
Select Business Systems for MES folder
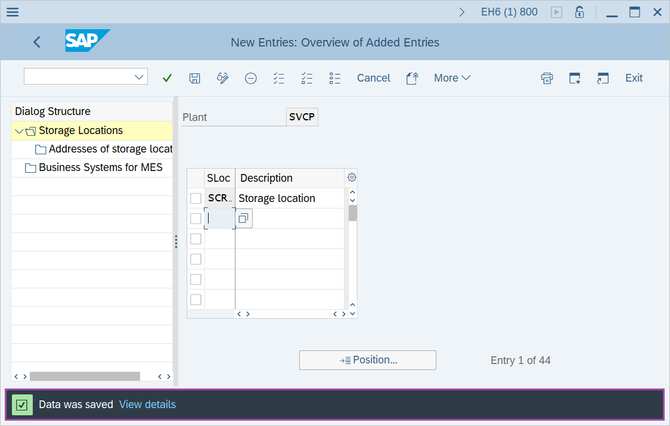pyautogui.click(x=100, y=167)
